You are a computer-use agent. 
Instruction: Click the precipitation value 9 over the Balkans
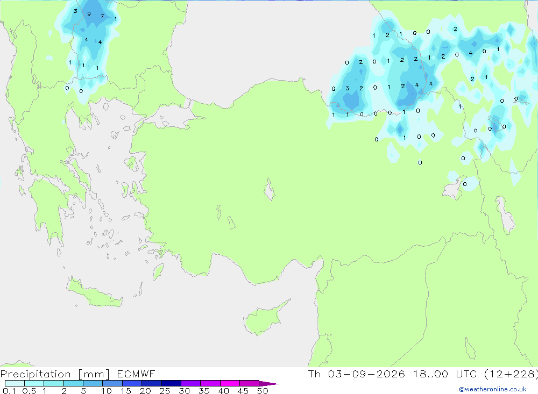tap(89, 14)
